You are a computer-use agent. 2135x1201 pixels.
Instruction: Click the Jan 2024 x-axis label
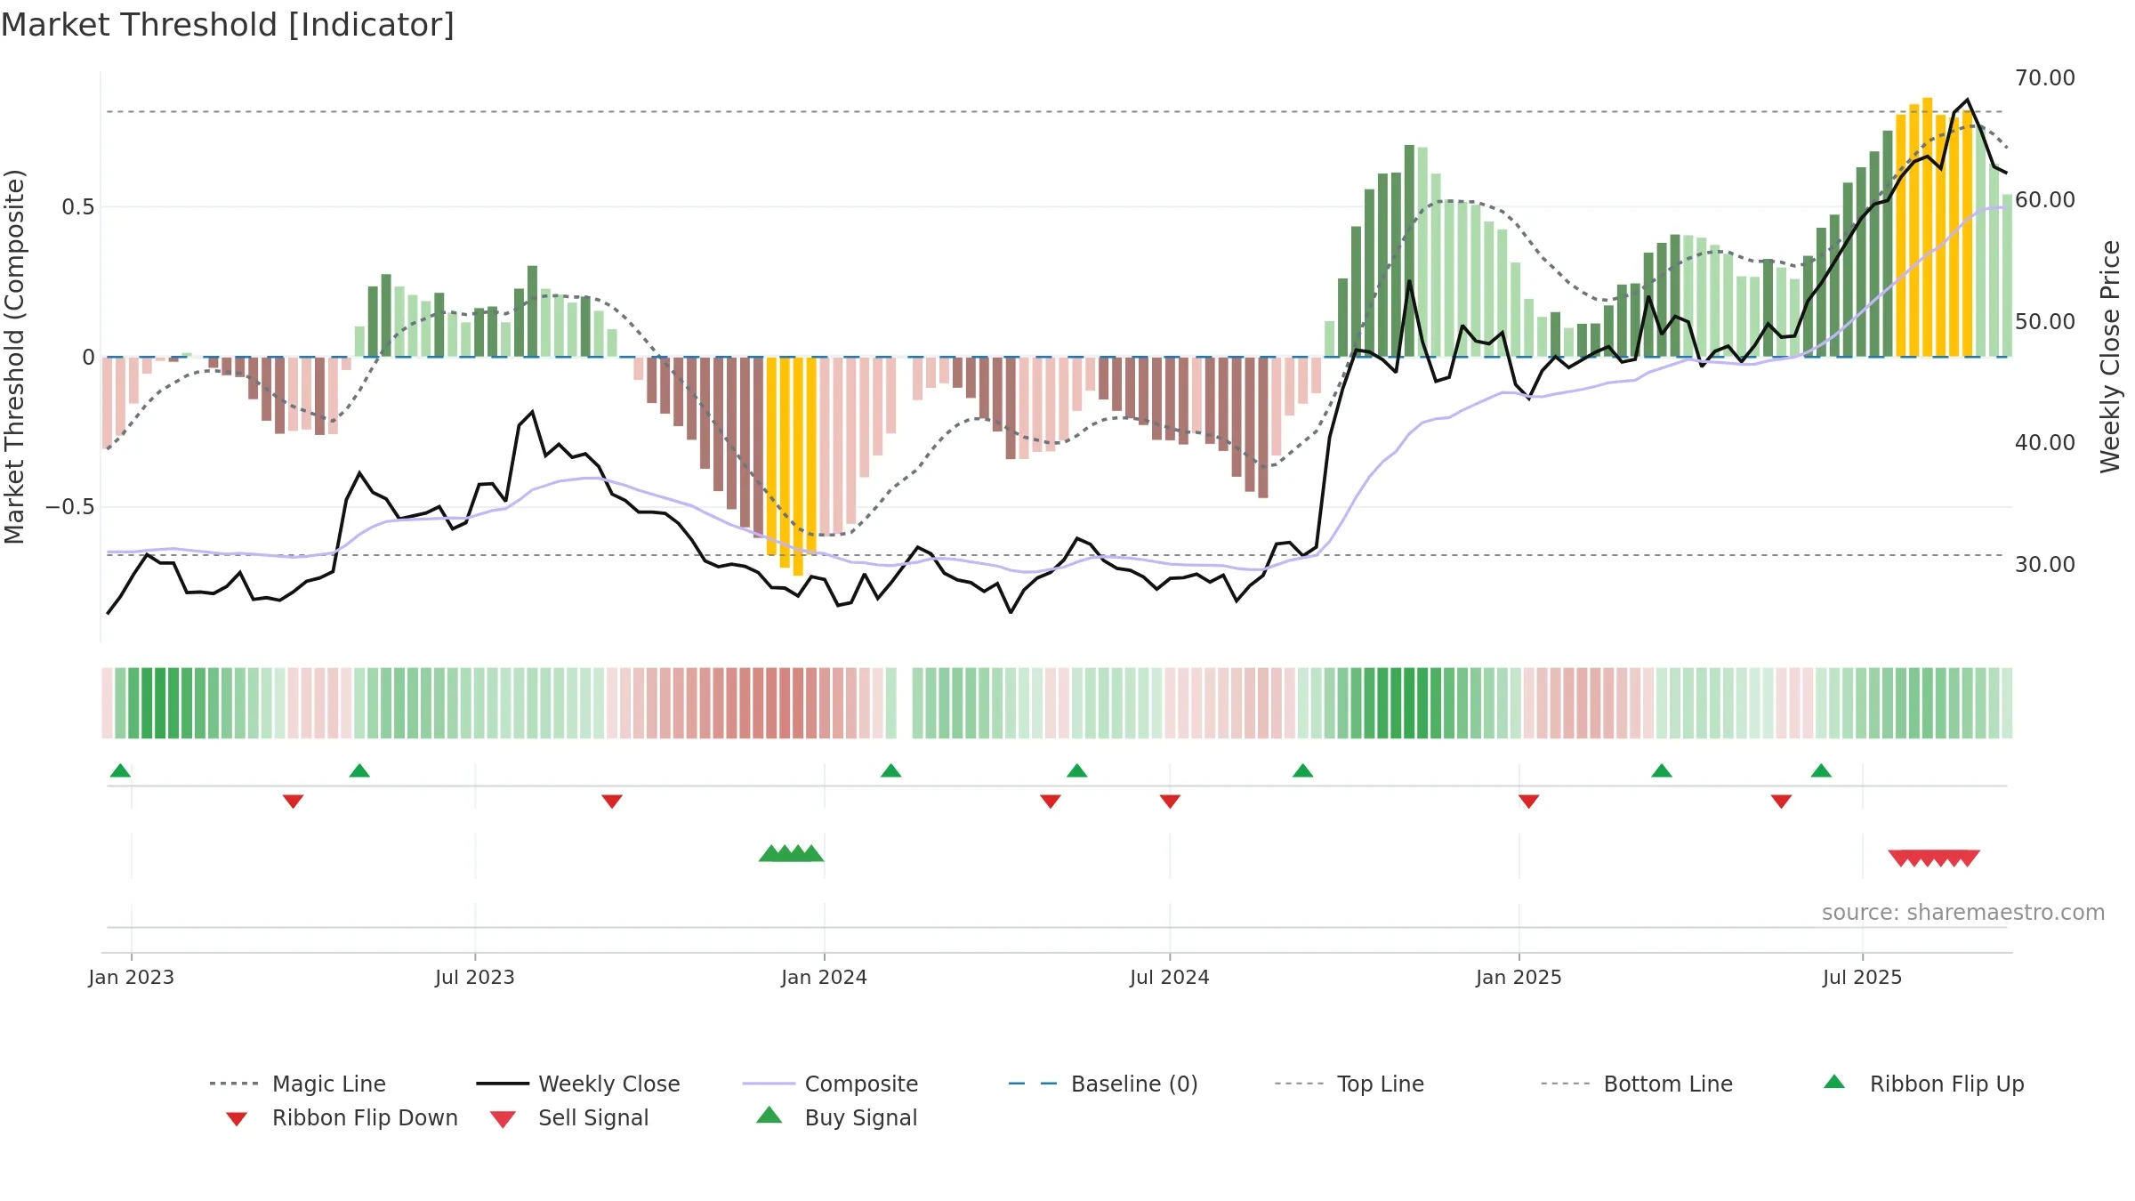(x=824, y=977)
